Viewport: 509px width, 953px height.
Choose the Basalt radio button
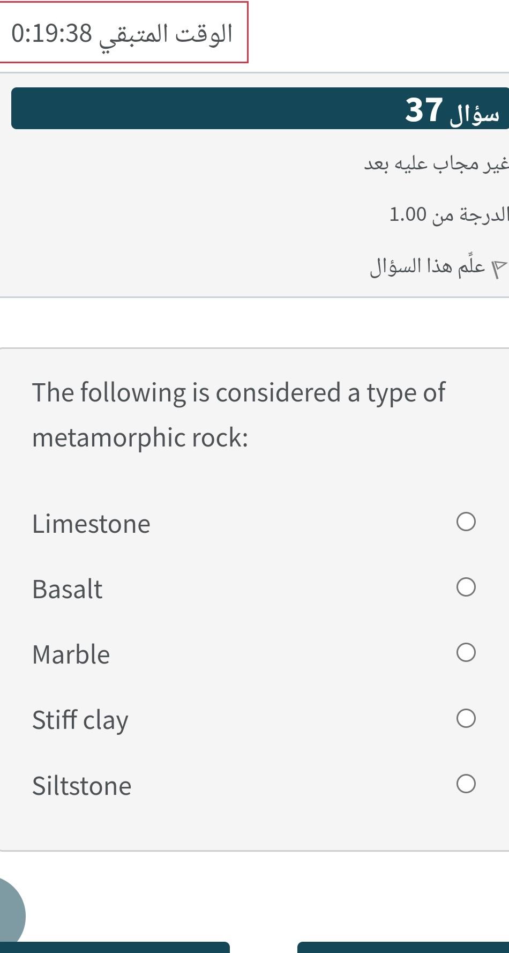tap(466, 587)
